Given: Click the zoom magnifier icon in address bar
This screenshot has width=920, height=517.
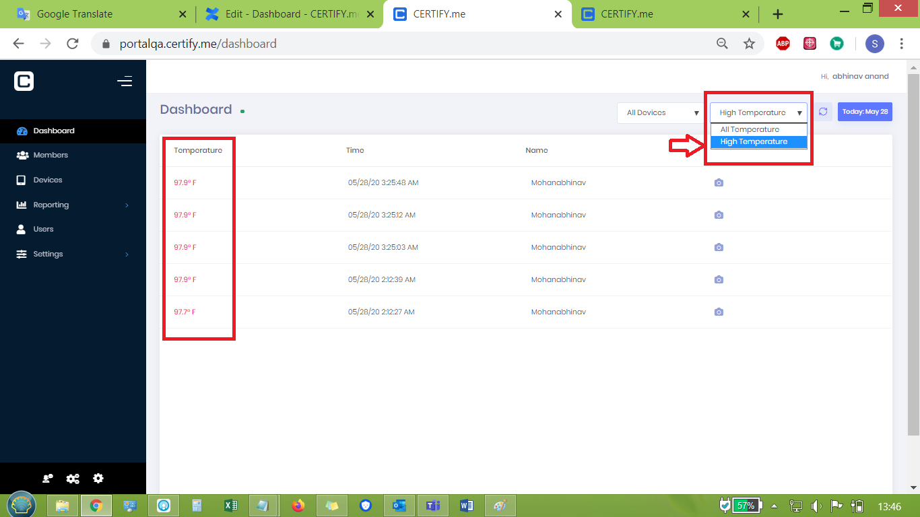Looking at the screenshot, I should pyautogui.click(x=722, y=44).
